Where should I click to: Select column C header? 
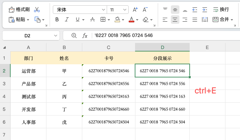108,47
